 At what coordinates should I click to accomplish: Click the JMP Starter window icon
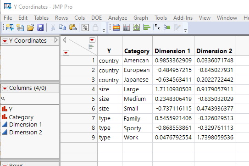[x=85, y=28]
